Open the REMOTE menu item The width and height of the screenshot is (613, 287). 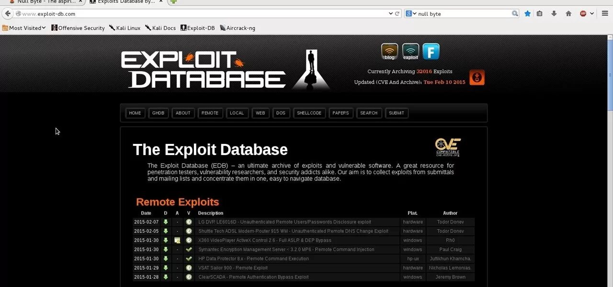pyautogui.click(x=210, y=113)
